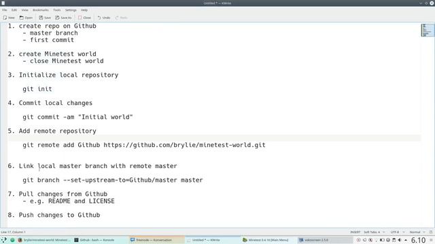This screenshot has height=244, width=435.
Task: Click the document minimap scrollbar
Action: pos(428,30)
